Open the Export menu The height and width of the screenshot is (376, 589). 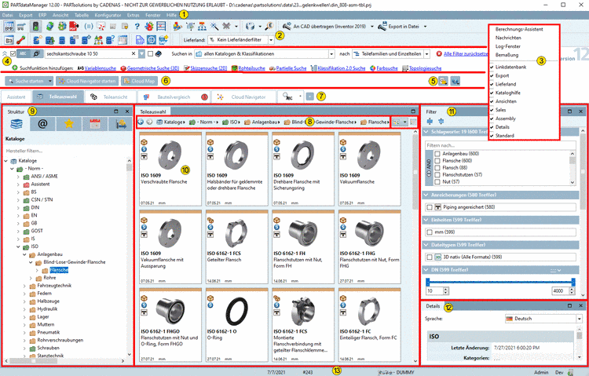tap(26, 15)
